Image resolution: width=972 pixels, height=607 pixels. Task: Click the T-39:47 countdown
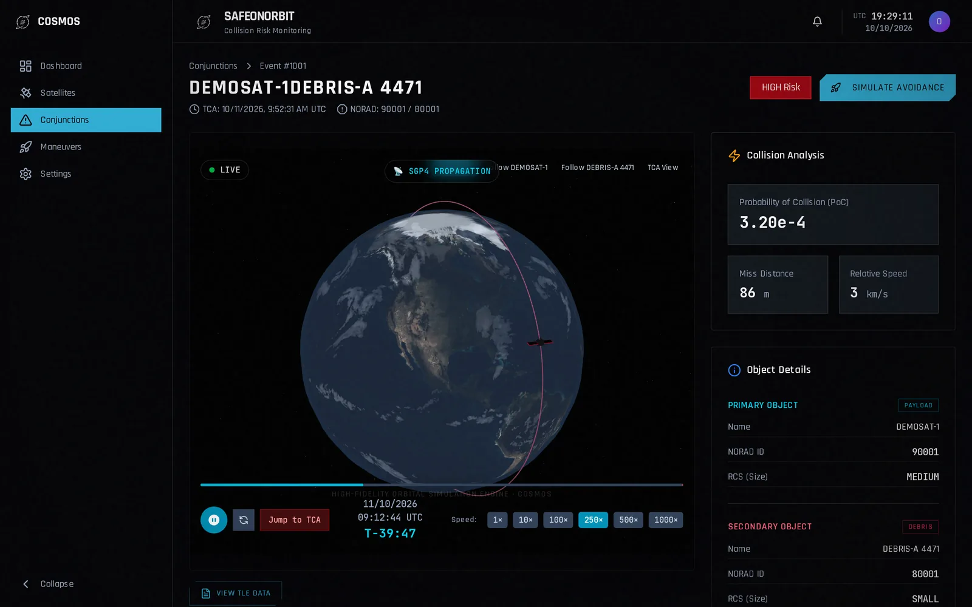tap(390, 534)
